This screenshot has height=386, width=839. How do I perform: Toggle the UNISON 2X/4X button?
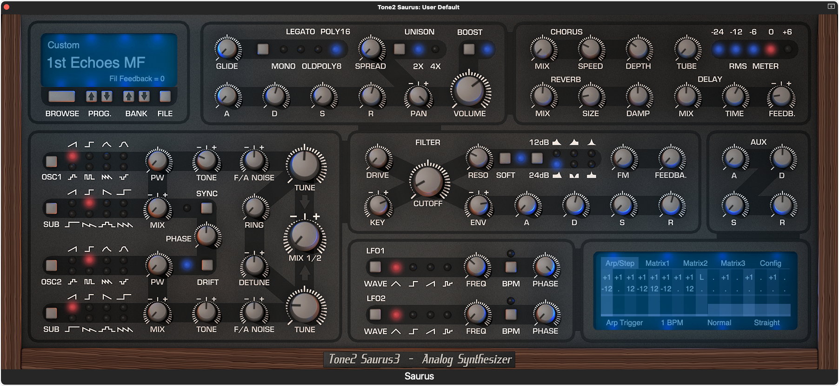400,49
